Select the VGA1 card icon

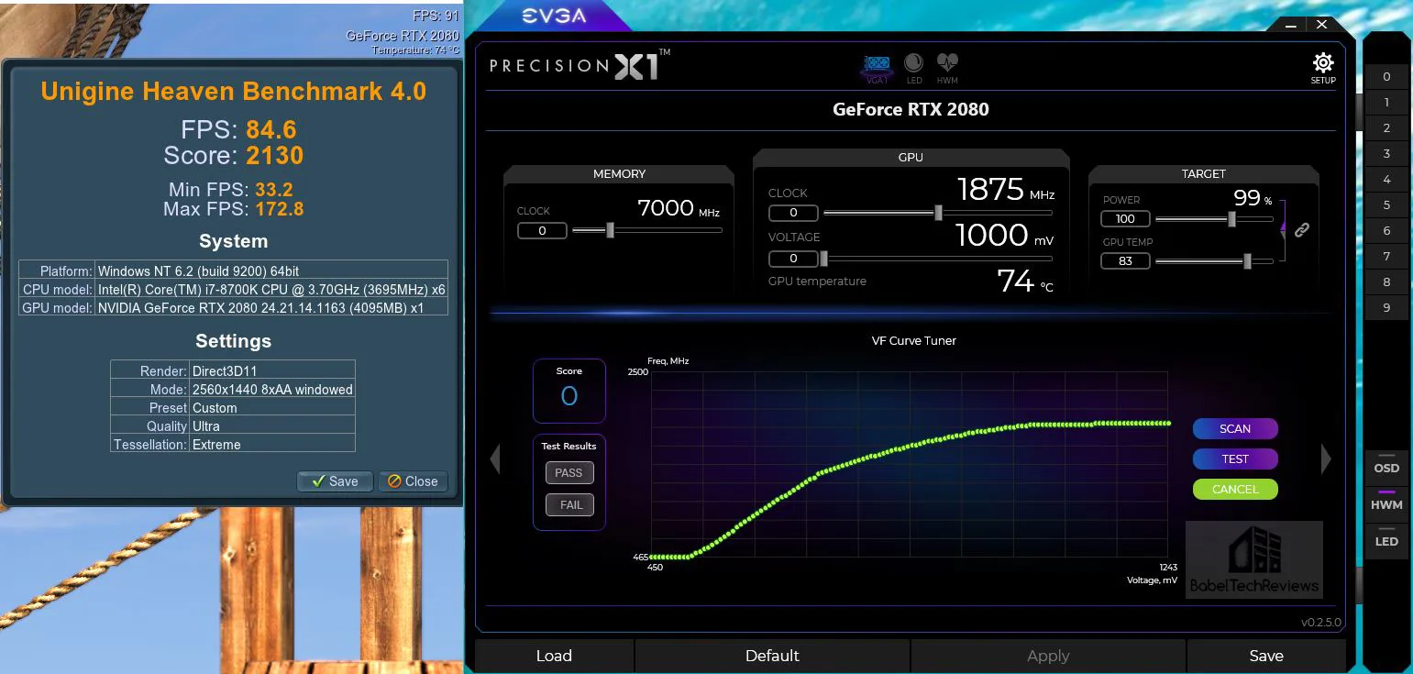(878, 68)
